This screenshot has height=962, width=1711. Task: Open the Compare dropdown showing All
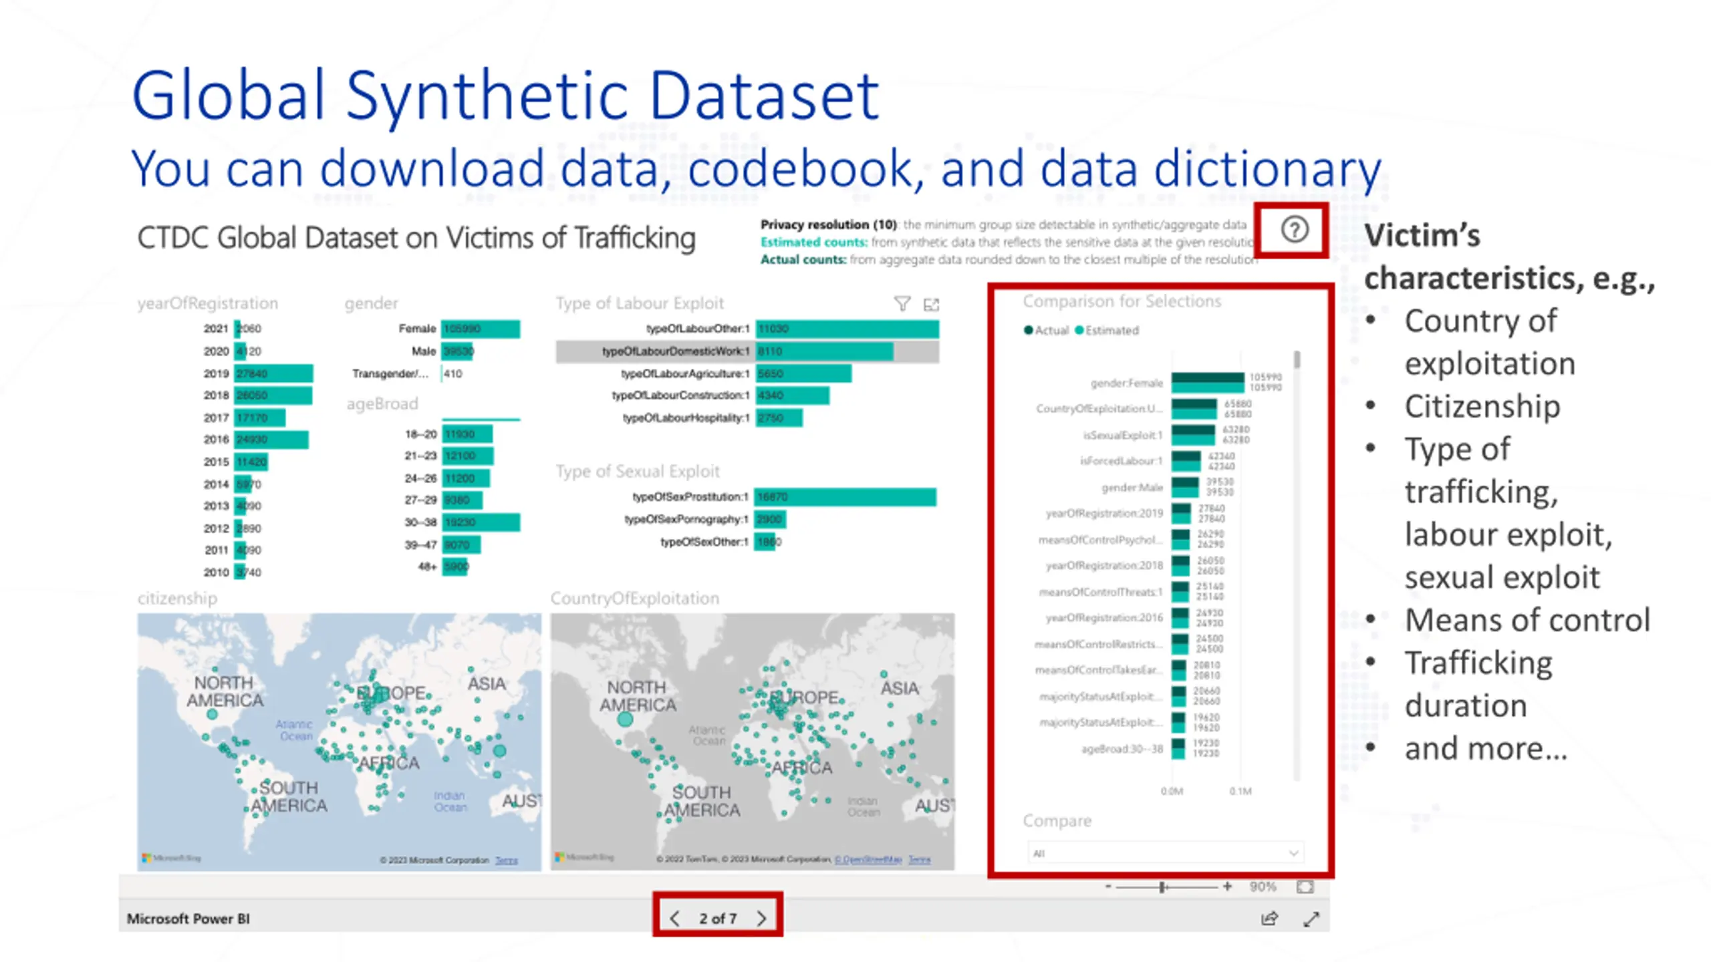point(1165,853)
